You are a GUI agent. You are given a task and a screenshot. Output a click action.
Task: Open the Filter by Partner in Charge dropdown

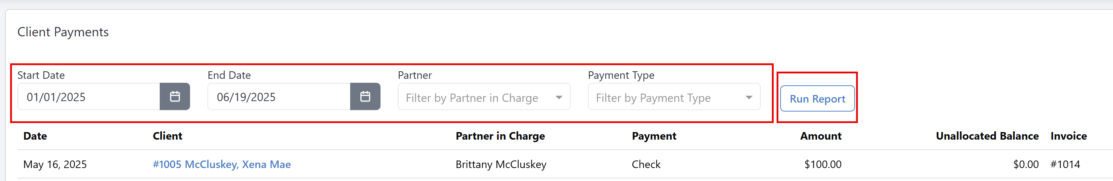point(484,97)
